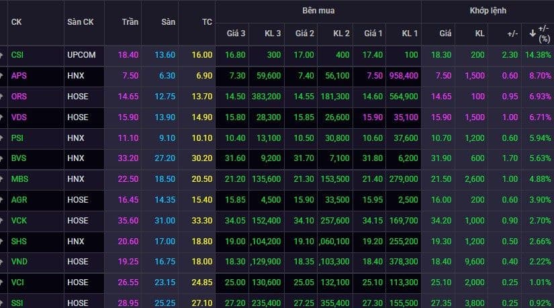This screenshot has width=554, height=308.
Task: Click the arrow icon left of CSI
Action: [x=1, y=55]
